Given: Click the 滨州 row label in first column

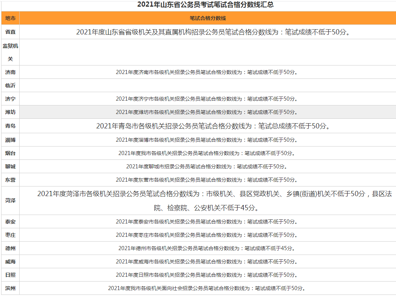Looking at the screenshot, I should point(10,288).
